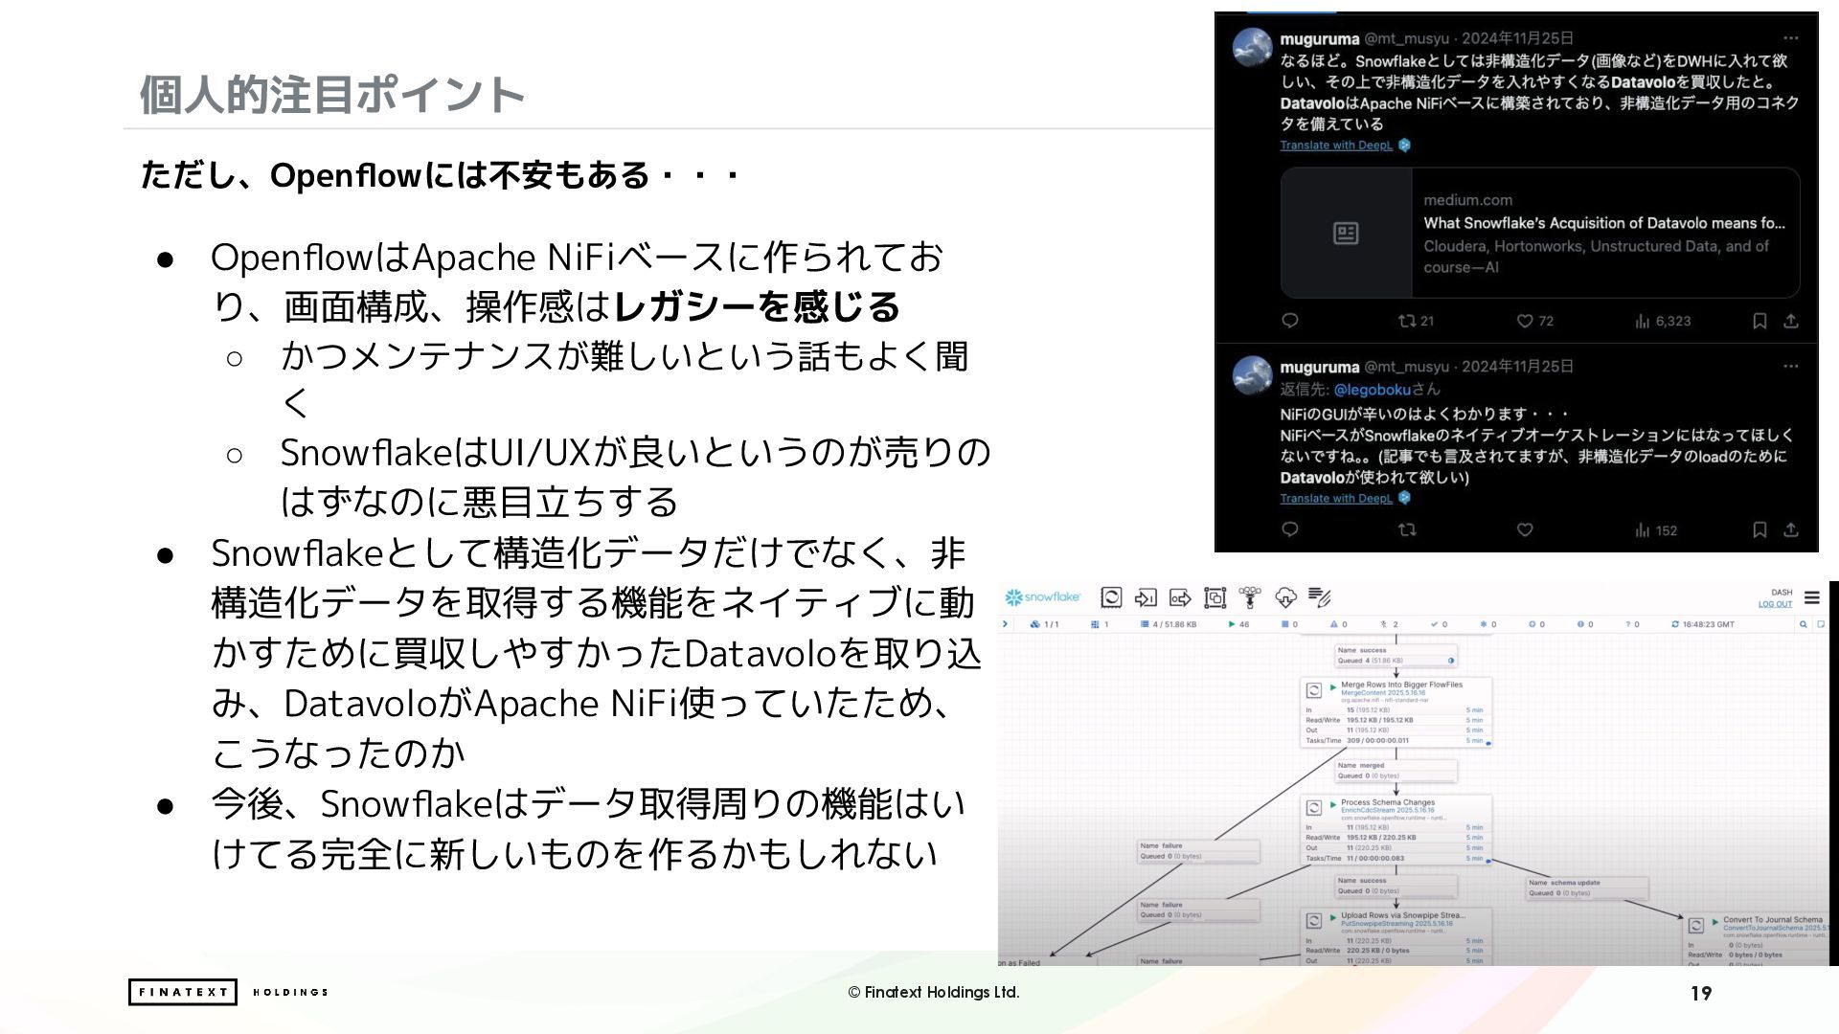Click Translate with DeepL on second tweet
Image resolution: width=1839 pixels, height=1034 pixels.
[1336, 499]
